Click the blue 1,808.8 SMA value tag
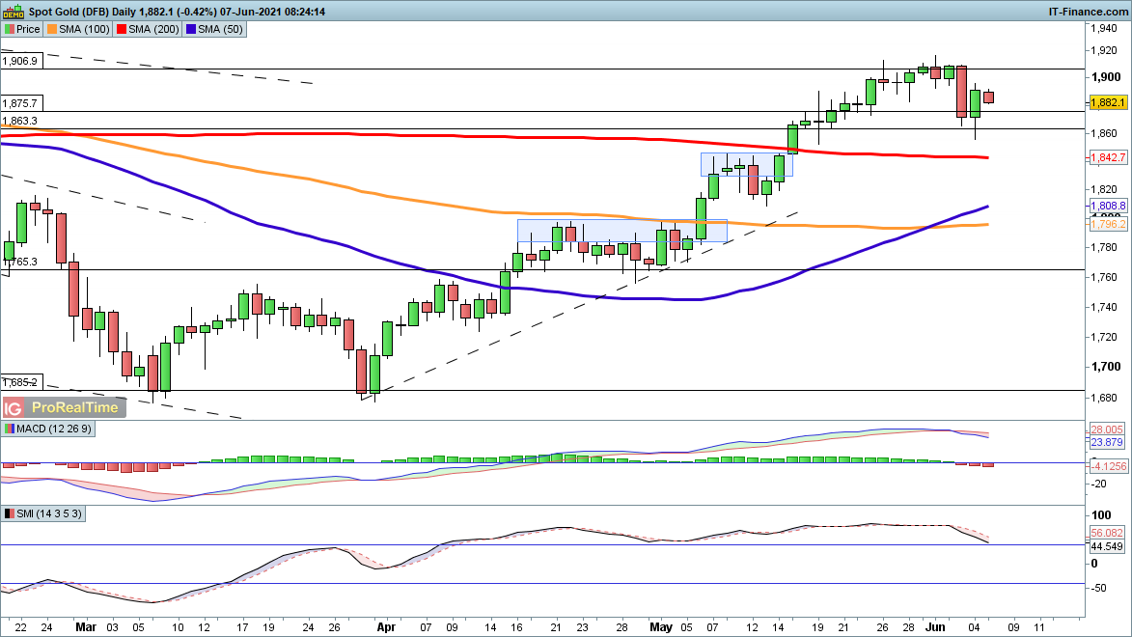The width and height of the screenshot is (1132, 637). pyautogui.click(x=1108, y=206)
